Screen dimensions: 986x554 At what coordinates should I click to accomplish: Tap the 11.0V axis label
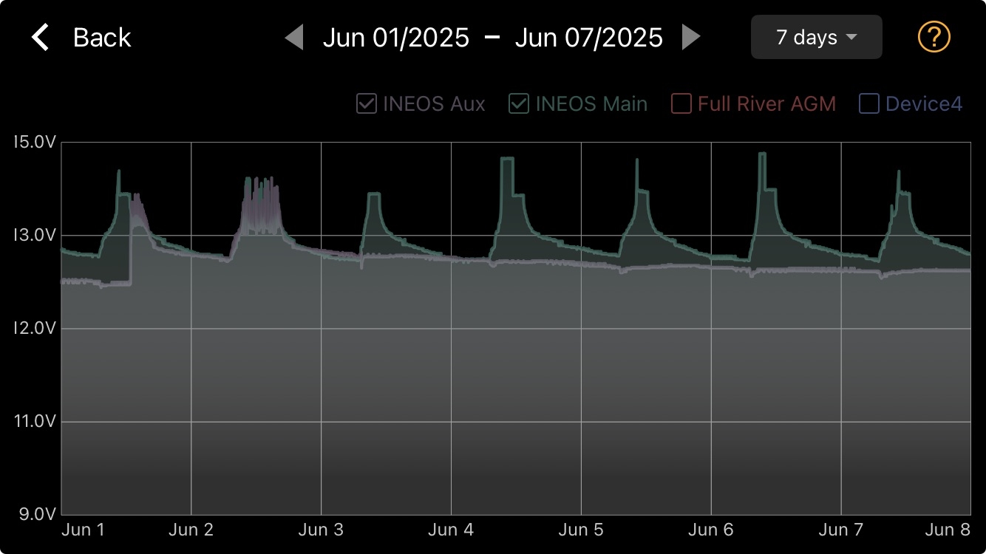point(34,421)
